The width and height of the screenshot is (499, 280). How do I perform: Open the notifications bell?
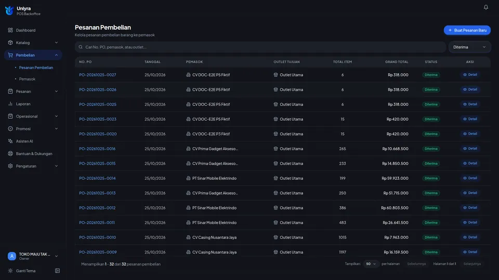[x=485, y=7]
